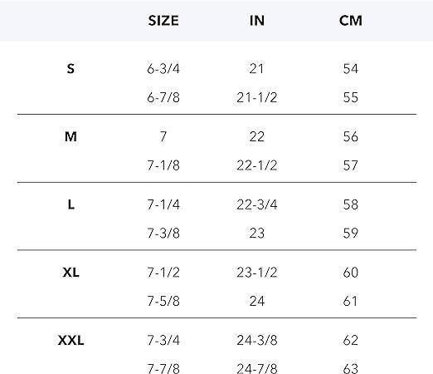
Task: Click the 56 centimeter value
Action: (x=351, y=137)
